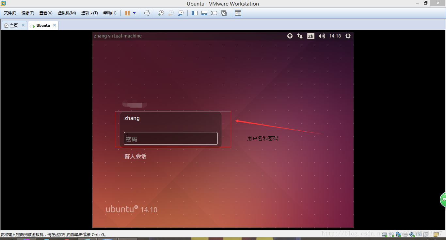Screen dimensions: 446x240
Task: Open the Ubuntu network indicator
Action: (300, 36)
